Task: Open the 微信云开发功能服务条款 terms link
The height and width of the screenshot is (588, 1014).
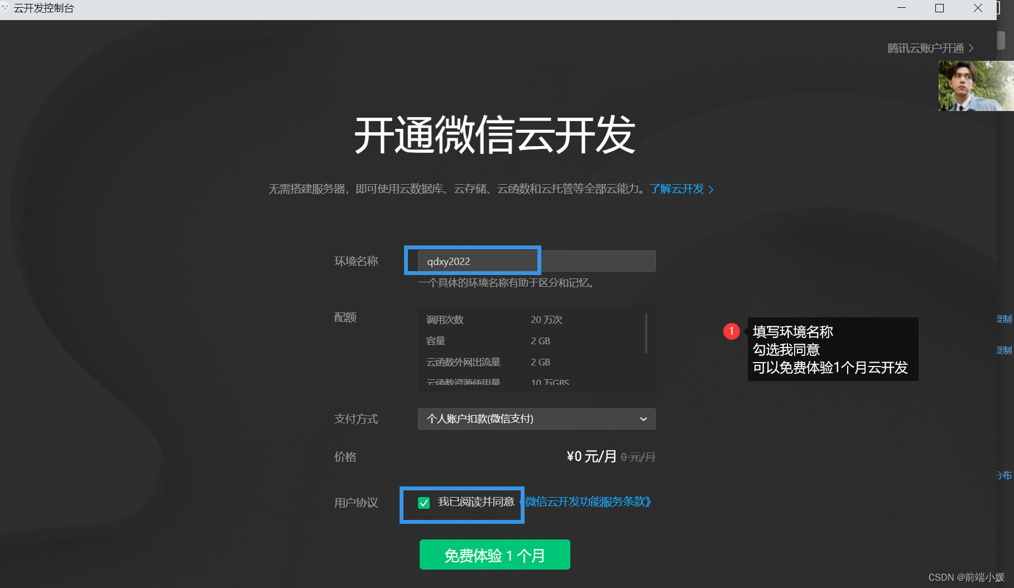Action: coord(588,502)
